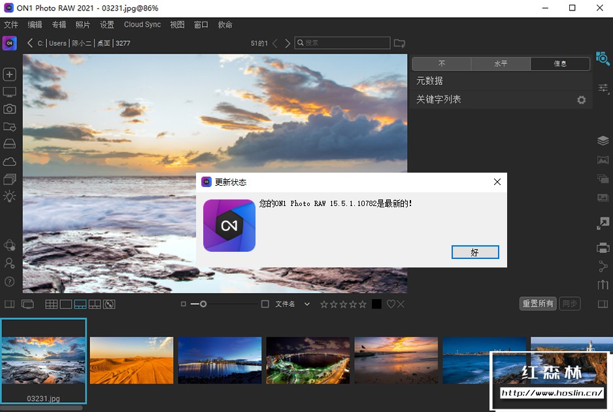Set rating to one star
The width and height of the screenshot is (613, 412).
pos(324,304)
